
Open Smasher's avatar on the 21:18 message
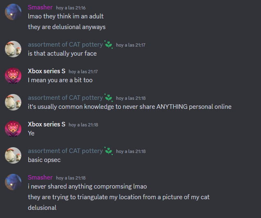pyautogui.click(x=13, y=182)
